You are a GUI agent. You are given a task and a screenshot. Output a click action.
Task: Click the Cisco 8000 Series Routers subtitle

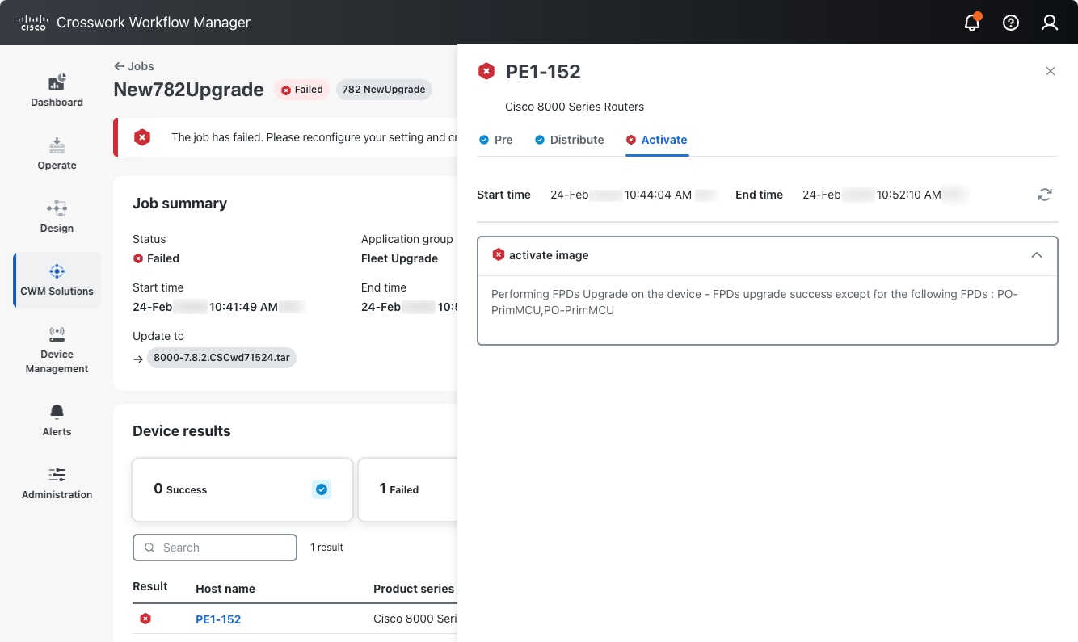click(x=575, y=107)
